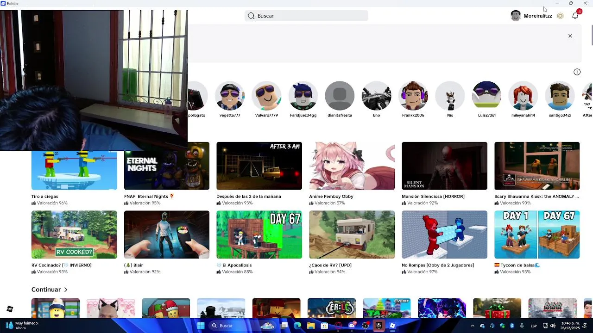Open Microsoft Store from taskbar
Viewport: 593px width, 333px height.
324,326
